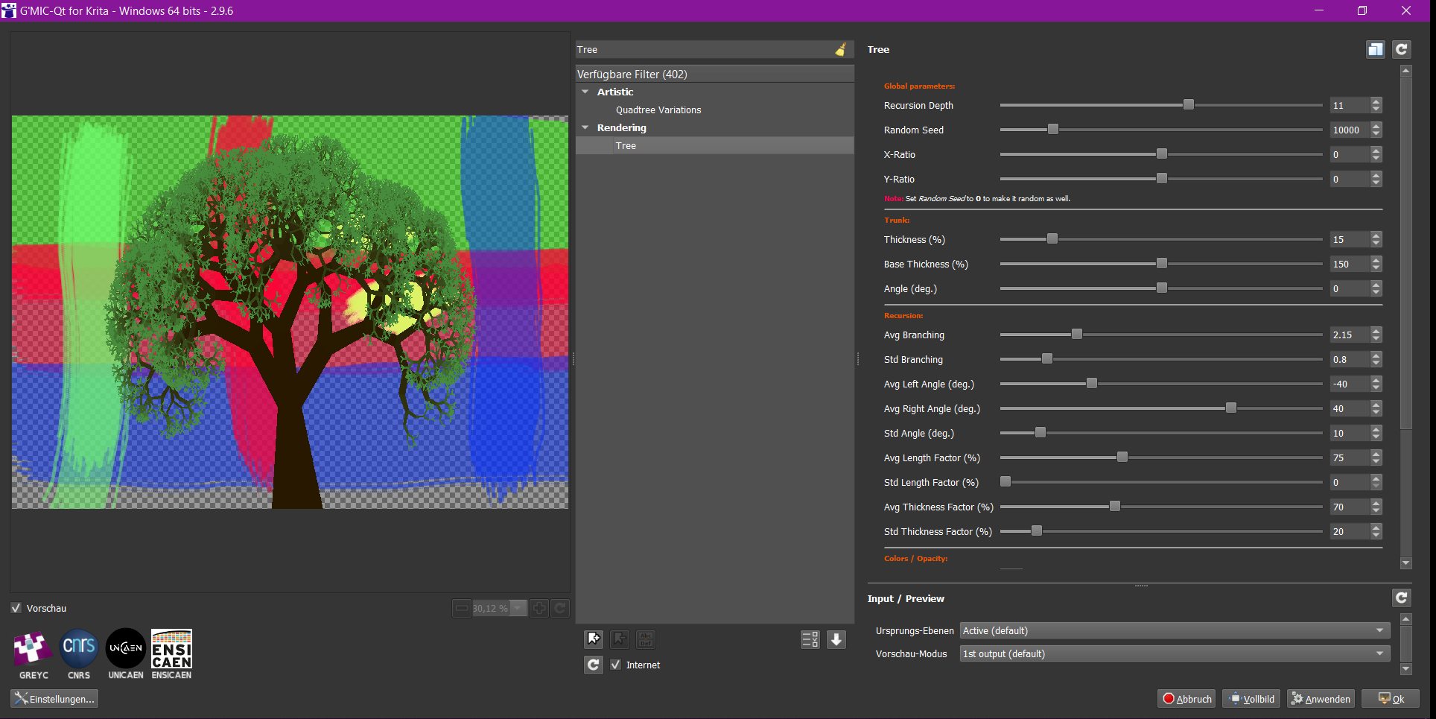The width and height of the screenshot is (1436, 719).
Task: Open Einstellungen settings
Action: point(54,699)
